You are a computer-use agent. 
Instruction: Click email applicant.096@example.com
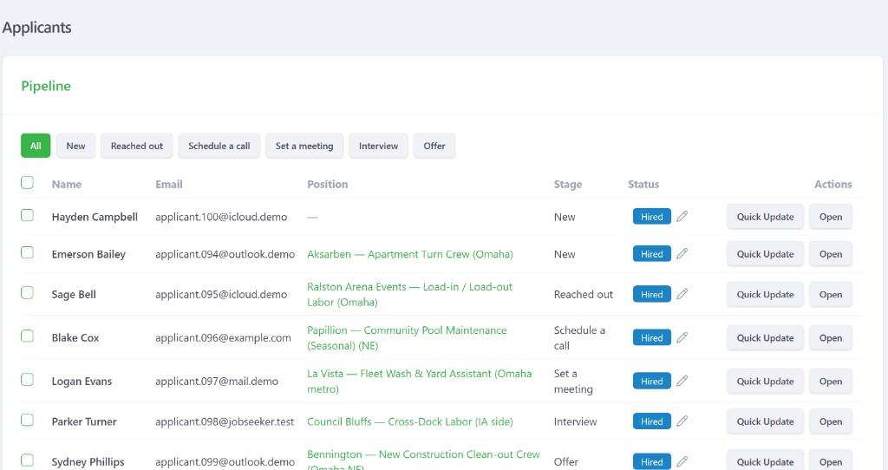tap(223, 338)
